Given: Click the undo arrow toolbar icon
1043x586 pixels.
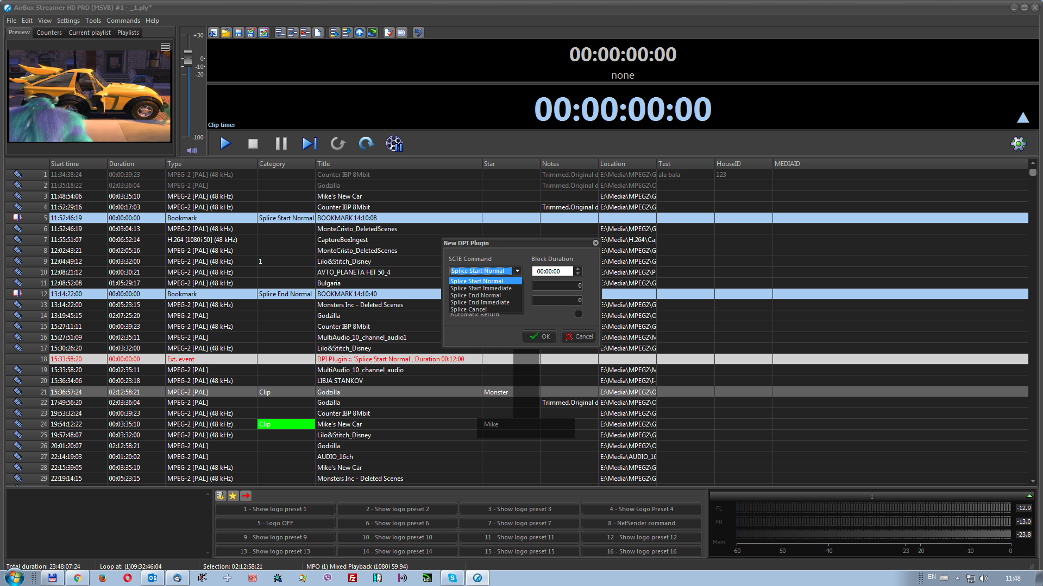Looking at the screenshot, I should (418, 33).
